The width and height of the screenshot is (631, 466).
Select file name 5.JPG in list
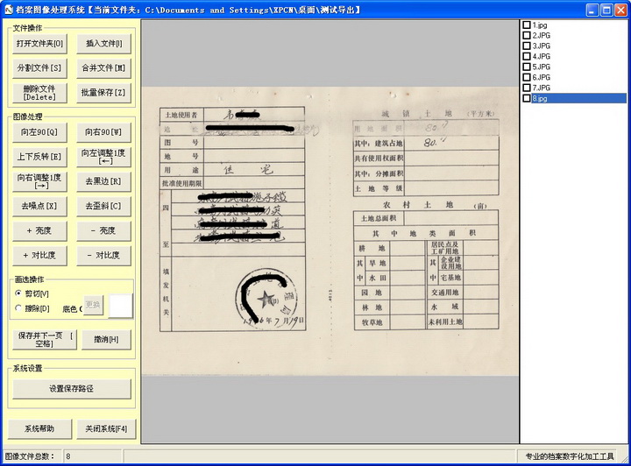542,67
